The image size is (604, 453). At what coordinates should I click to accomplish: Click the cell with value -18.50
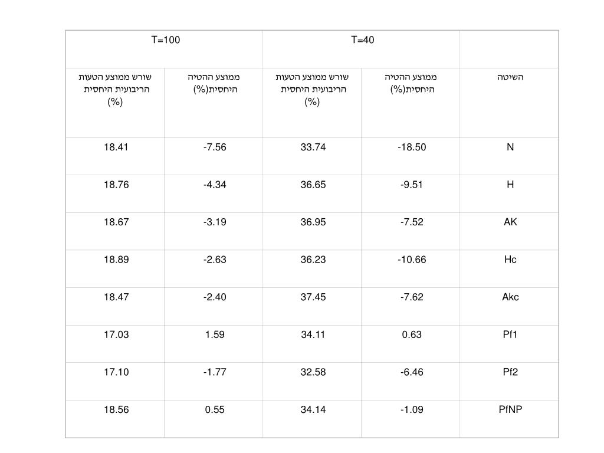pos(412,147)
